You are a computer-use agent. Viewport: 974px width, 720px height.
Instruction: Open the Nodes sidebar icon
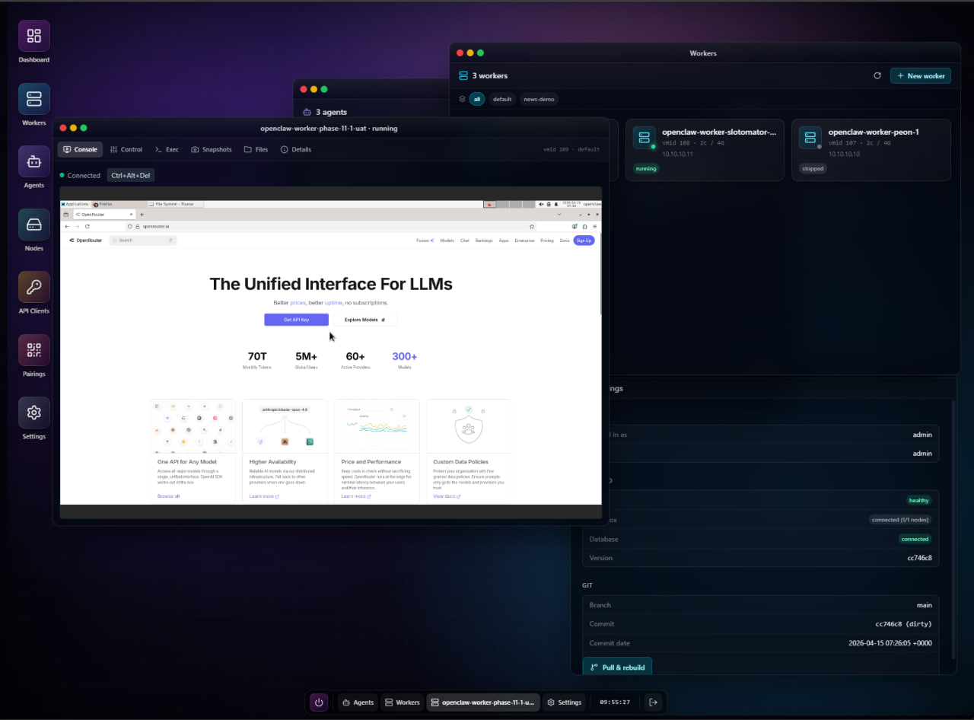point(34,225)
